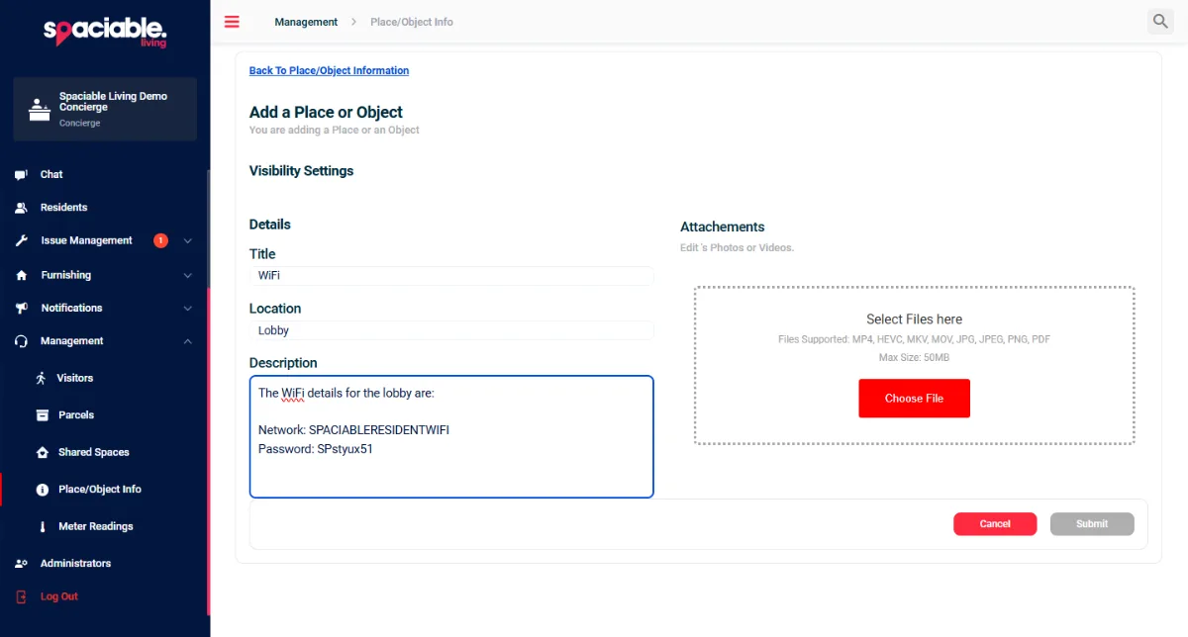Expand the Issue Management chevron
Screen dimensions: 1188x637
[x=188, y=240]
